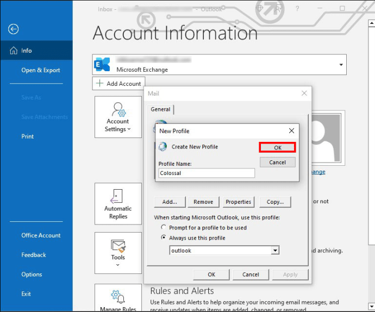Click the Add Account button
The width and height of the screenshot is (375, 312).
(118, 84)
